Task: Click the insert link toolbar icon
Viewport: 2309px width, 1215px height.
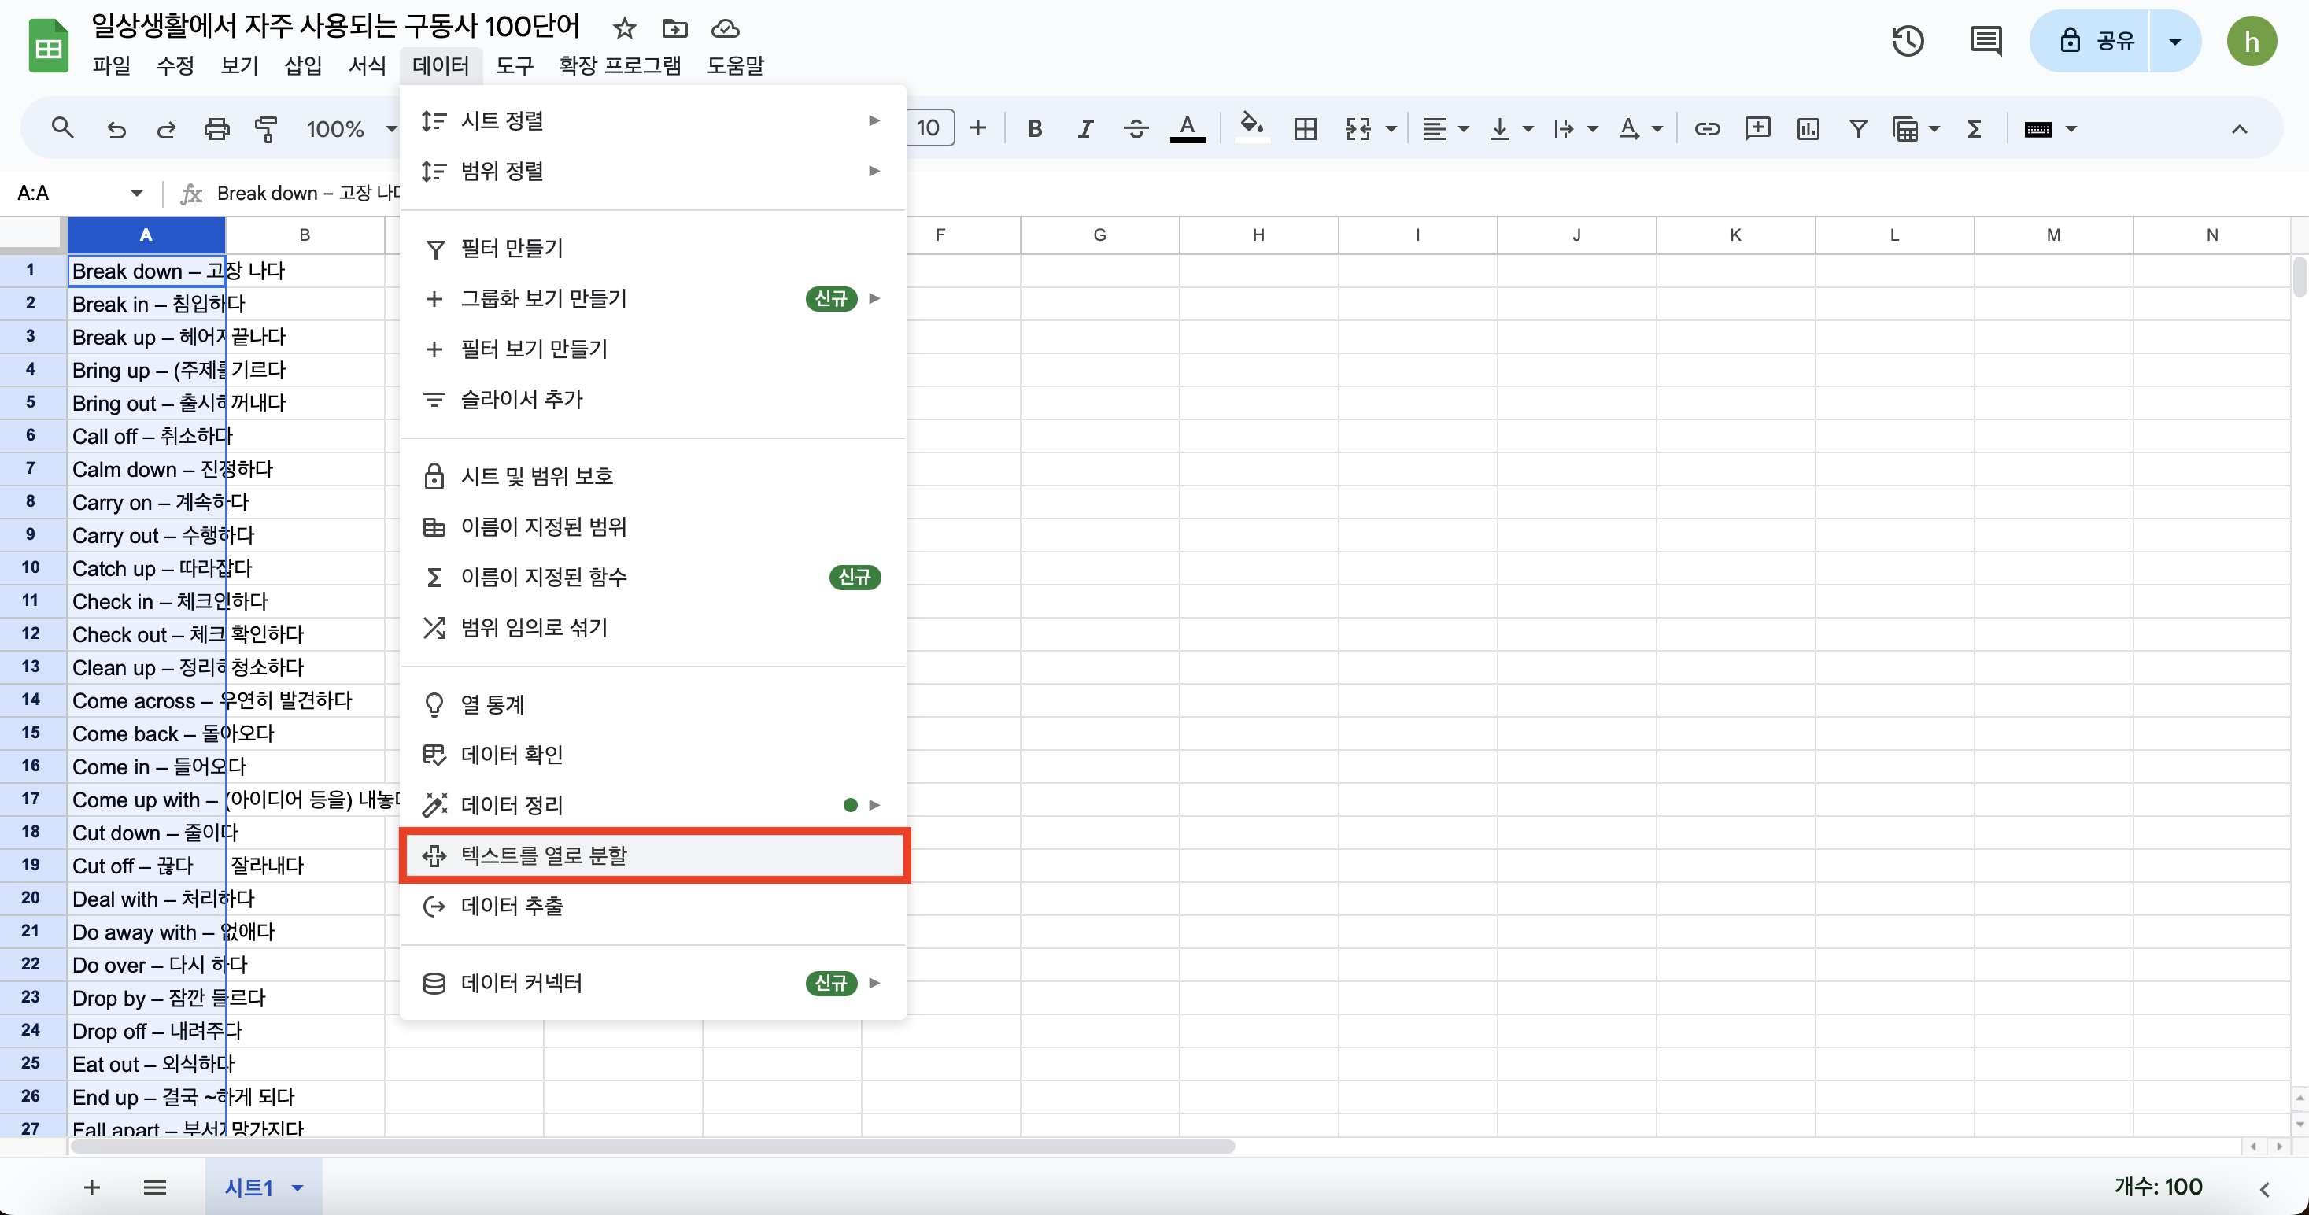Action: [x=1707, y=129]
